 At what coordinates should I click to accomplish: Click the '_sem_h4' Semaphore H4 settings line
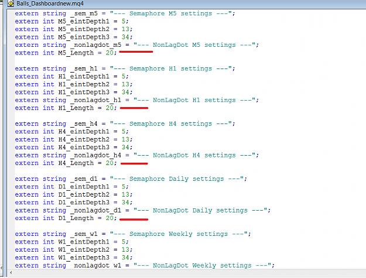(x=125, y=124)
